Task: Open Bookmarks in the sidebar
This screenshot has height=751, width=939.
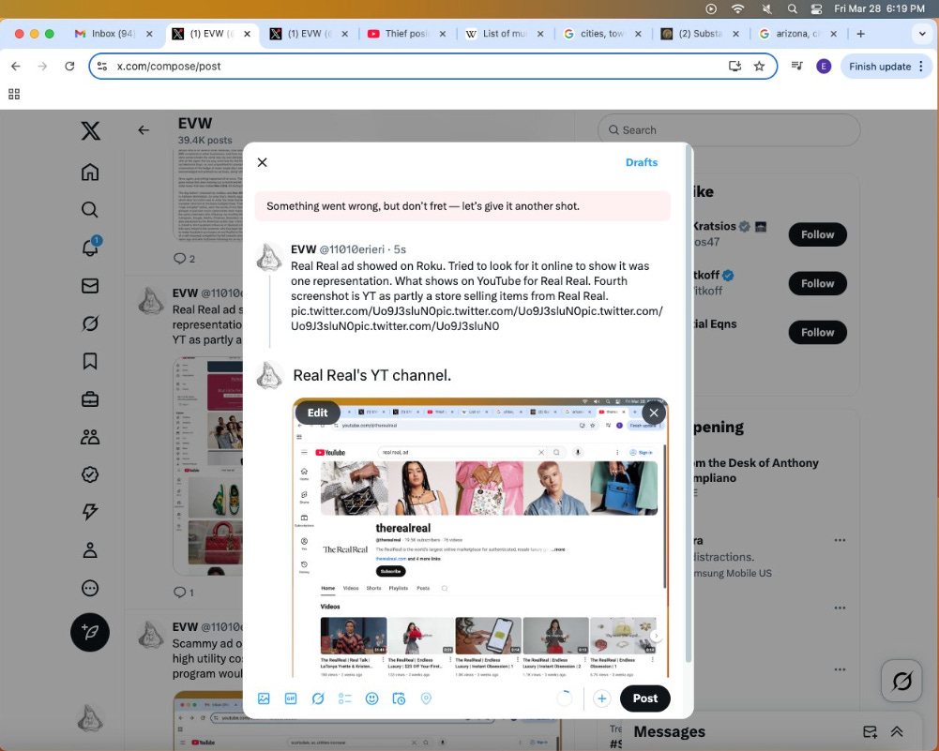Action: click(x=90, y=362)
